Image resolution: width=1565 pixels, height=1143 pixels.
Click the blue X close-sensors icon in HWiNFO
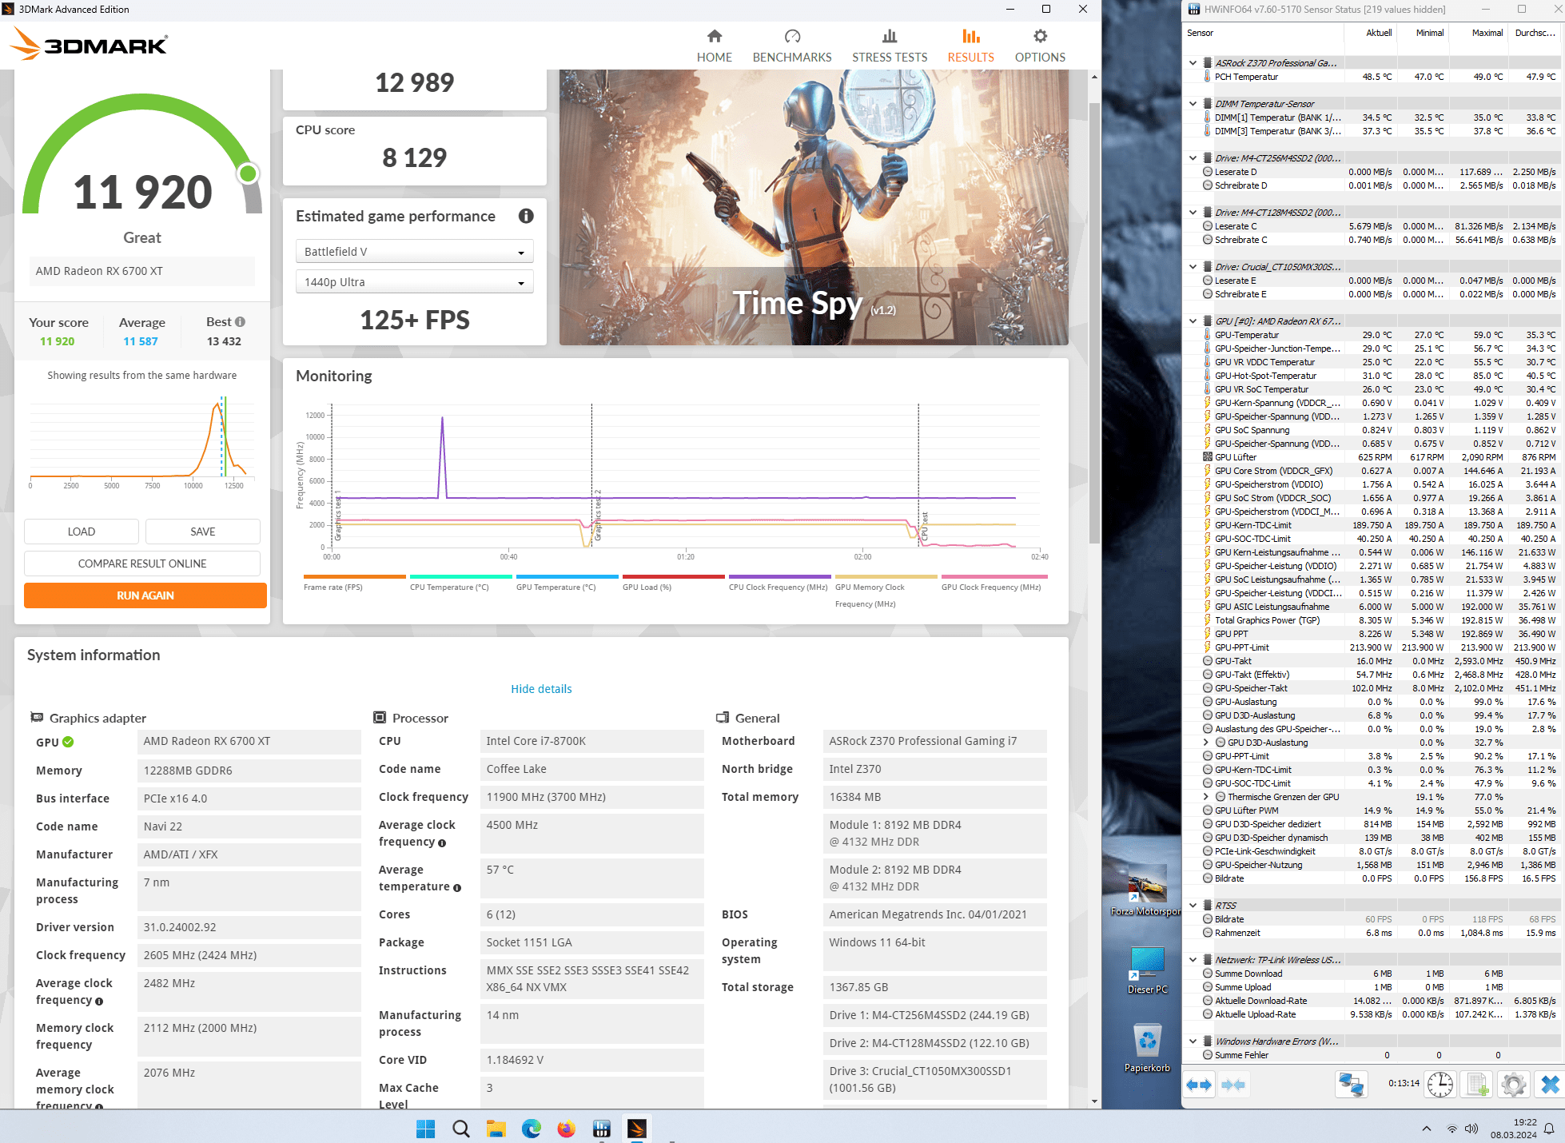[x=1550, y=1085]
